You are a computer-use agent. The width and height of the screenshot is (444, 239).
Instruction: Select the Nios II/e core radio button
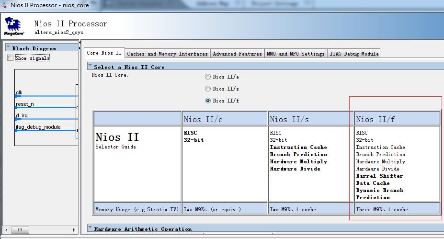pos(208,77)
